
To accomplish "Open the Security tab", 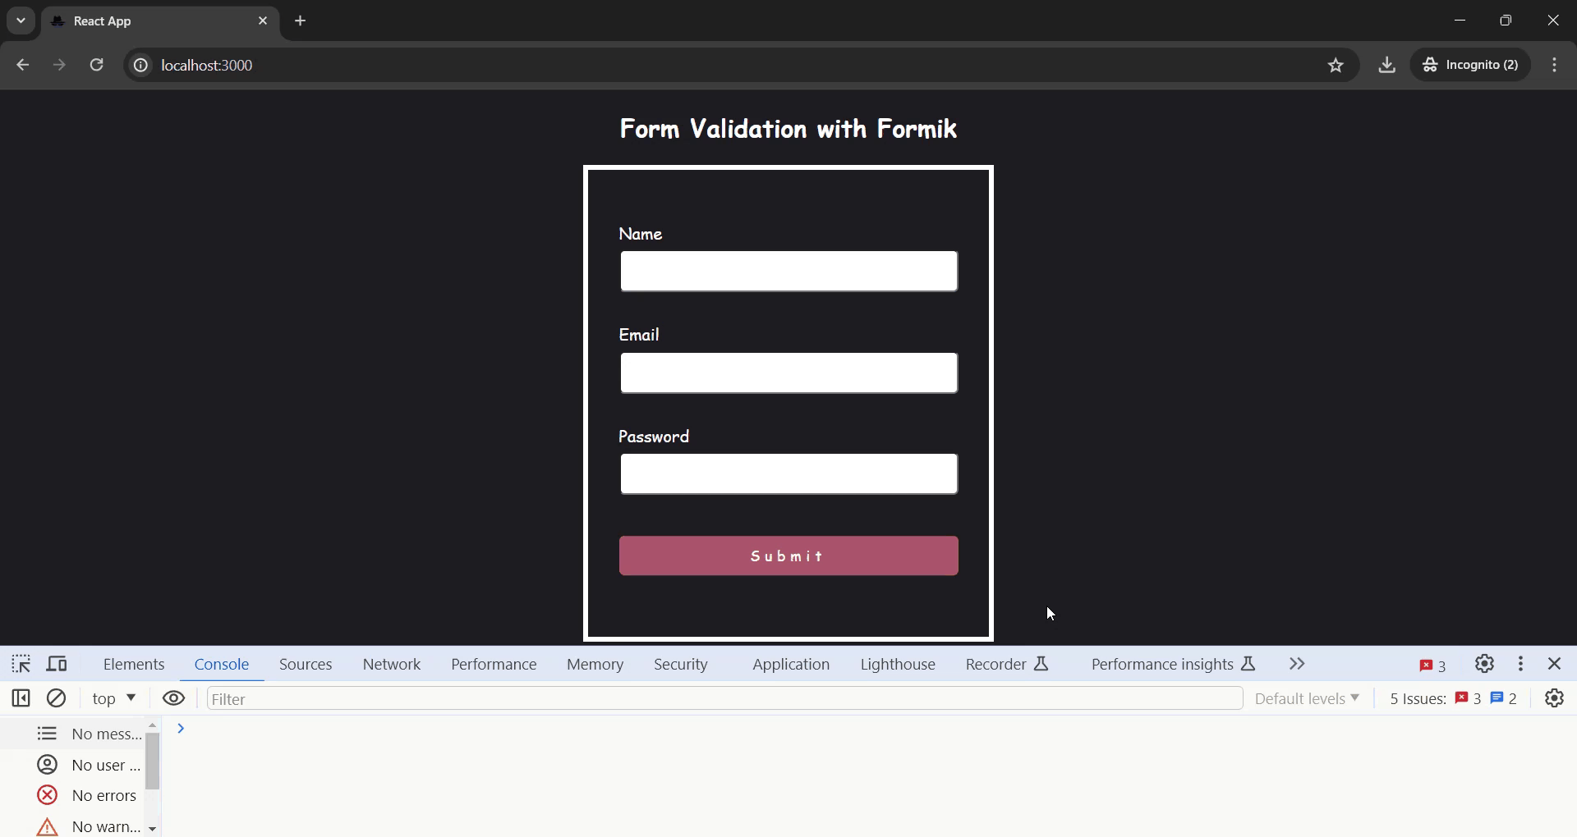I will coord(681,665).
